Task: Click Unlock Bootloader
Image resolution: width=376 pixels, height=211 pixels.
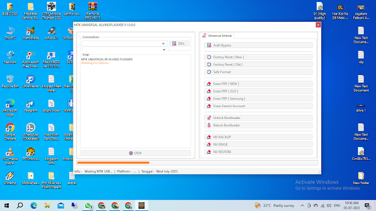Action: (258, 118)
